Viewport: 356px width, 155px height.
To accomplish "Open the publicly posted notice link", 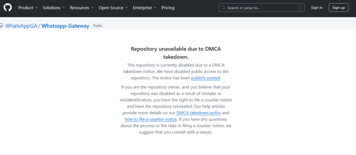I will (x=206, y=78).
